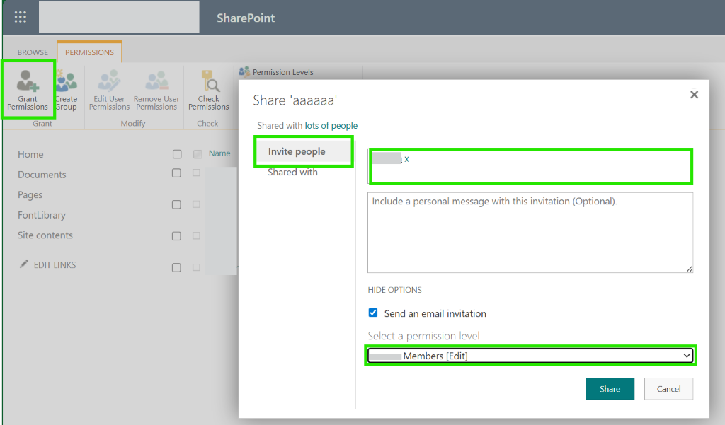Remove the invited person with x
725x425 pixels.
pyautogui.click(x=406, y=159)
